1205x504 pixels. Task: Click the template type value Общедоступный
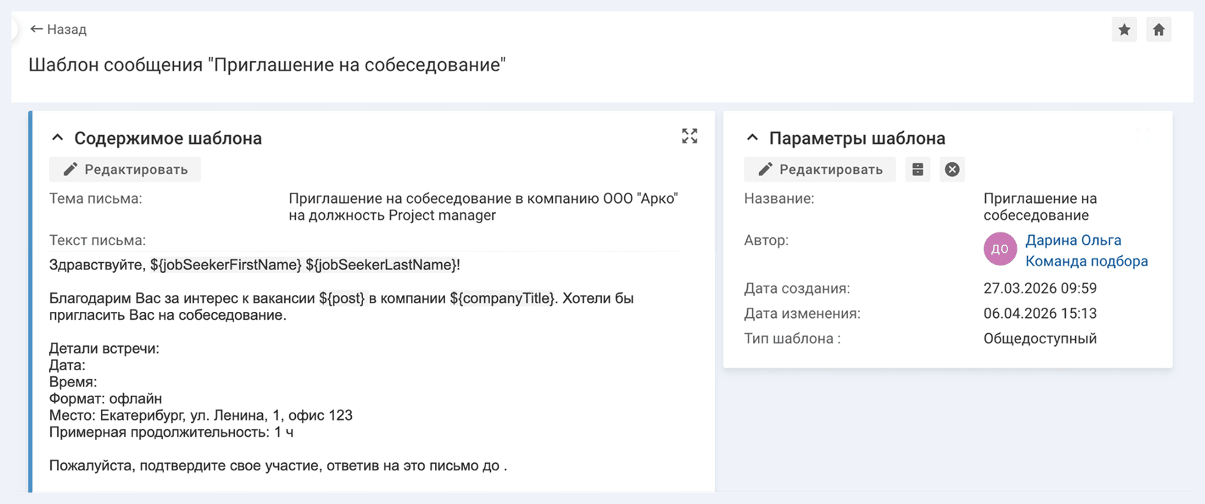[x=1040, y=339]
